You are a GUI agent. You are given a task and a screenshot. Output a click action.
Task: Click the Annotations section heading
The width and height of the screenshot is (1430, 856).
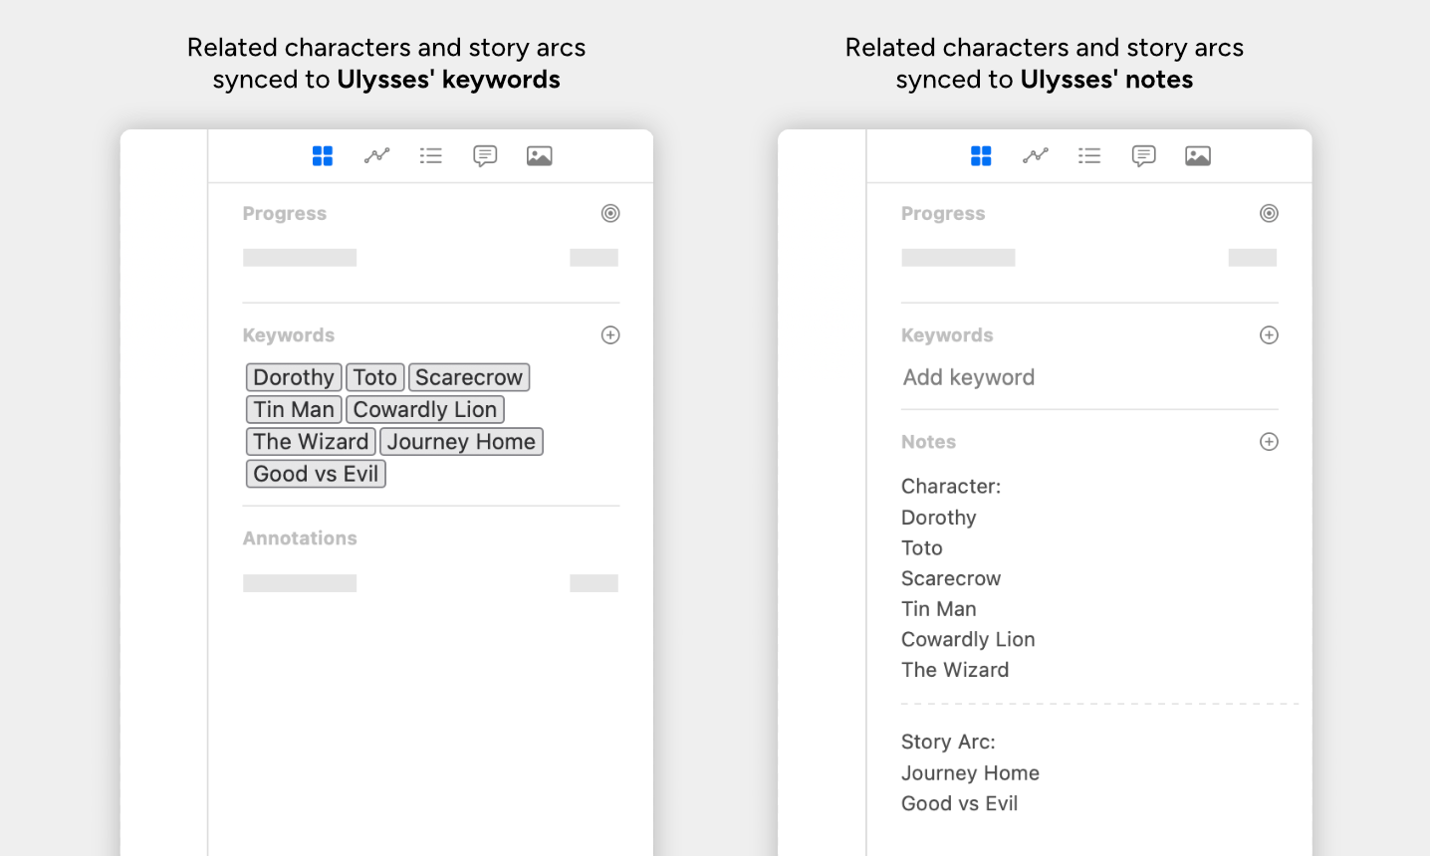[300, 538]
